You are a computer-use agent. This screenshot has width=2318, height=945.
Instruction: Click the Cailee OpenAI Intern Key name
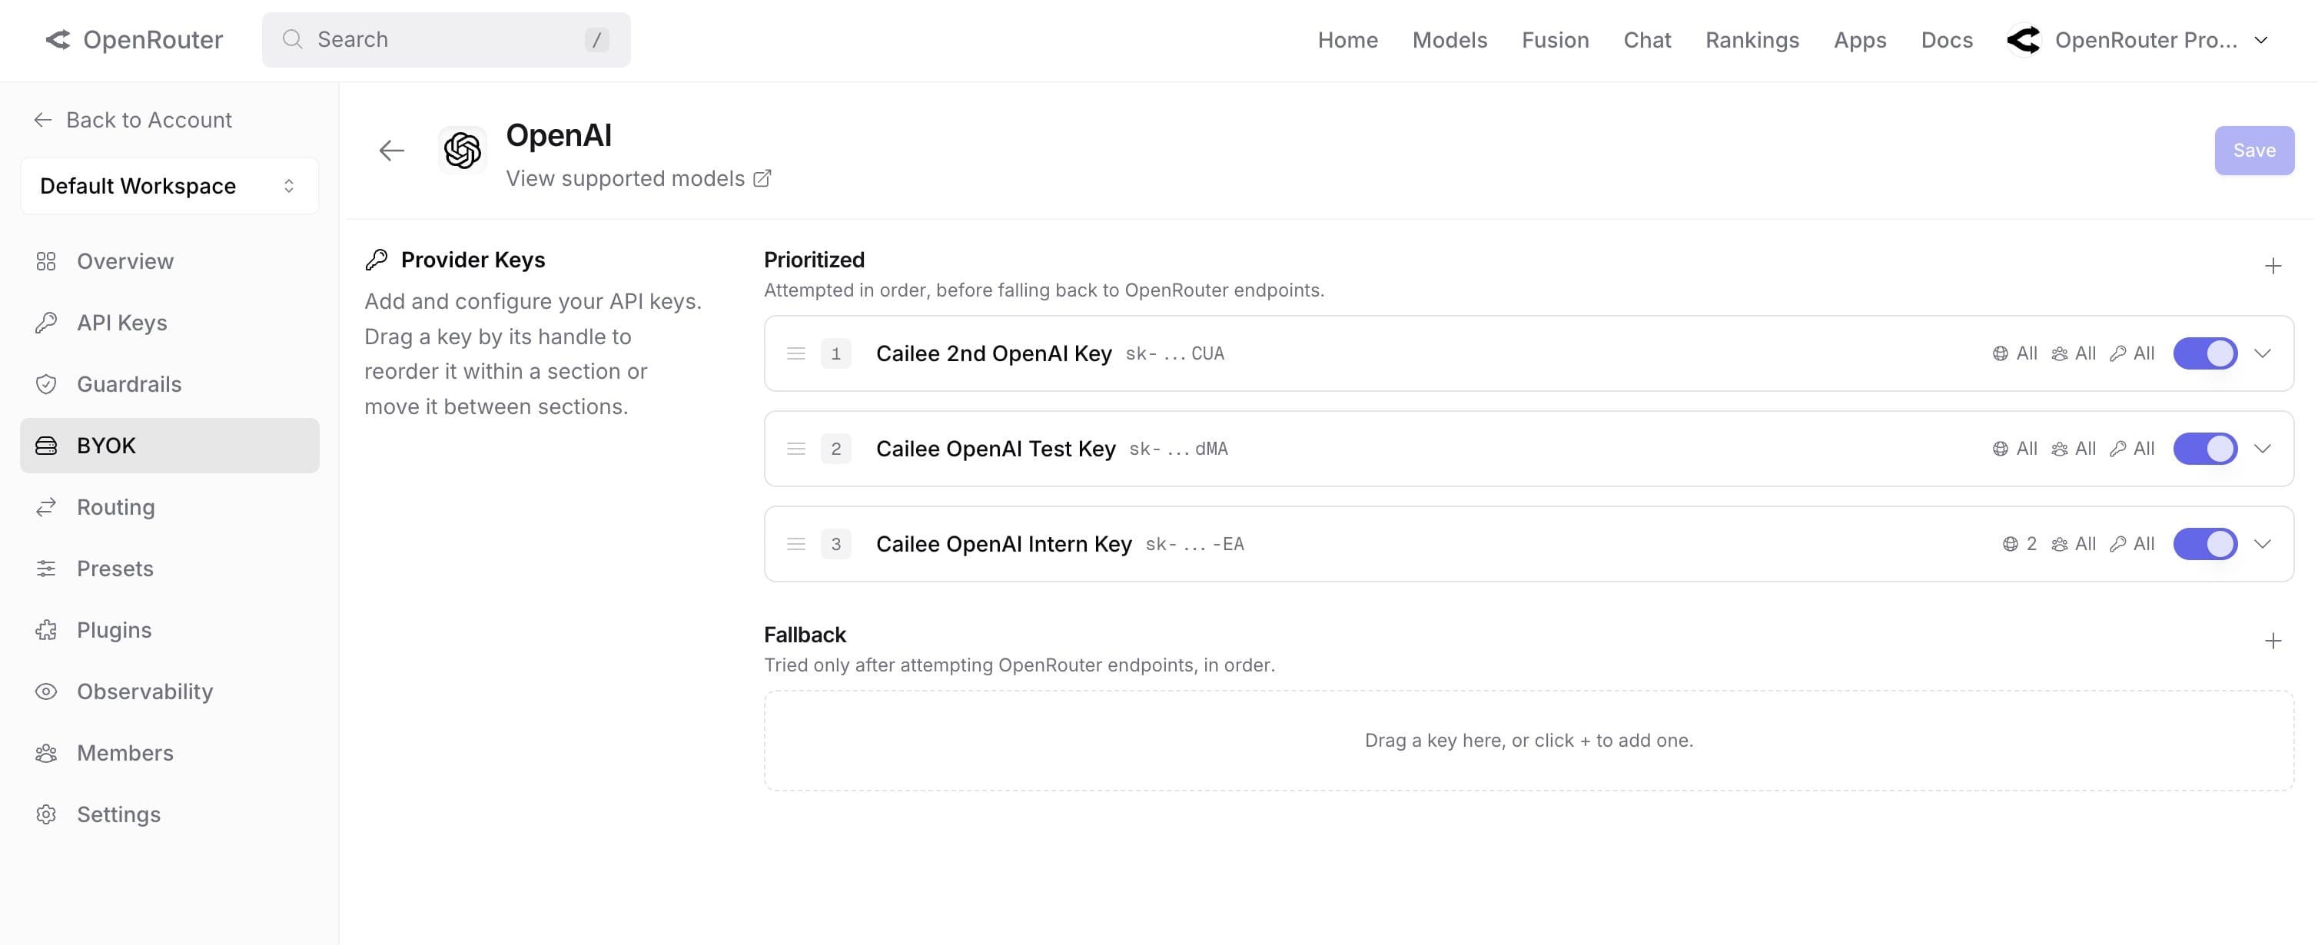pos(1003,544)
